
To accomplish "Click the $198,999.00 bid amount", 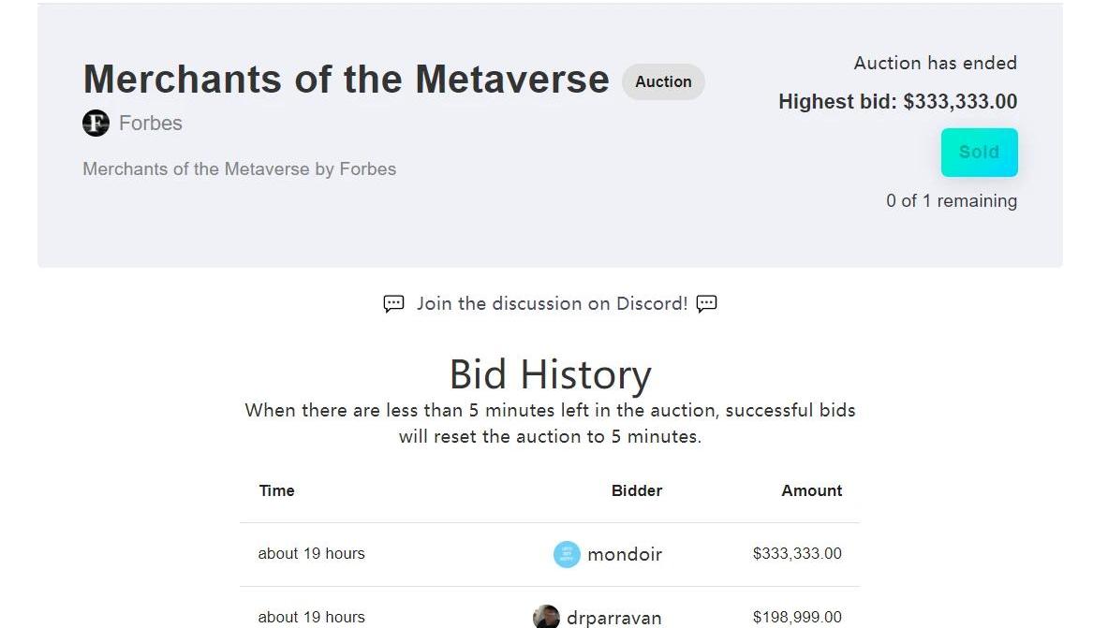I will click(x=797, y=618).
